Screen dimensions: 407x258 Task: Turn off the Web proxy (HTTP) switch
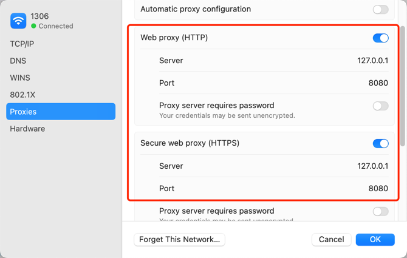point(380,38)
